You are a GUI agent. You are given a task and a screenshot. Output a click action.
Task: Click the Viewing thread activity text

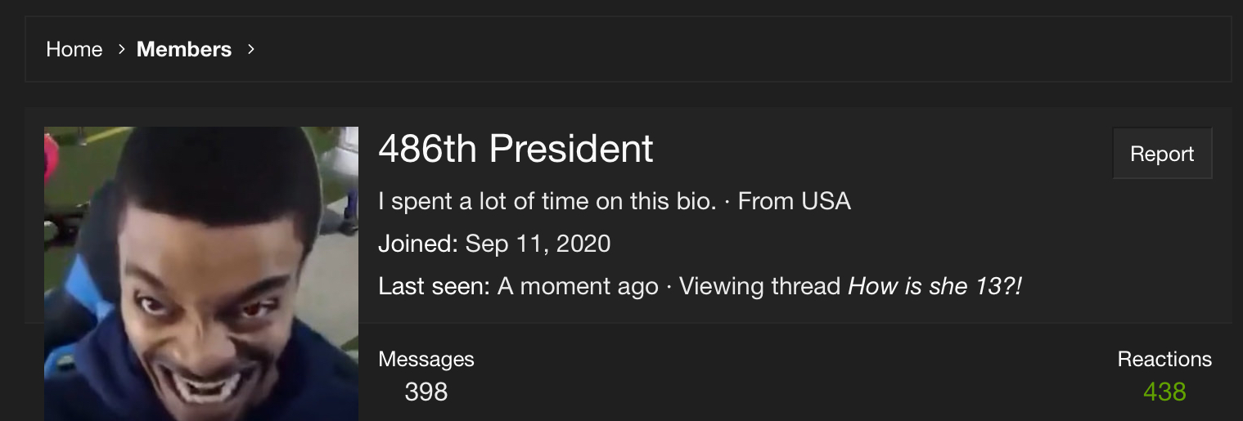pos(759,286)
